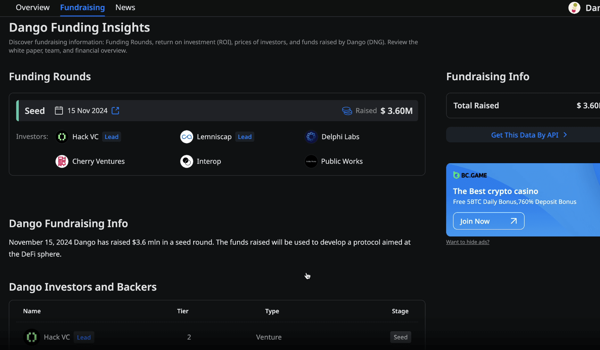600x350 pixels.
Task: Click the Delphi Labs logo icon
Action: 311,137
